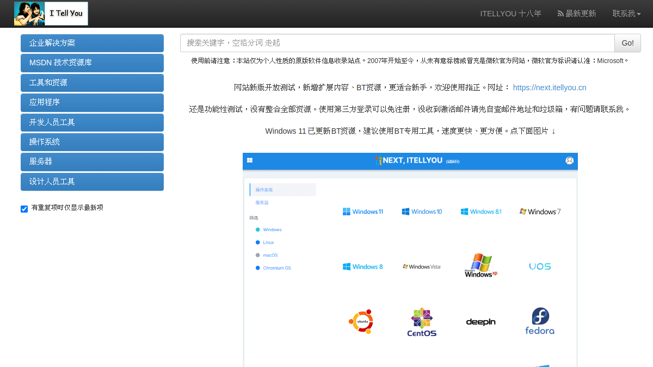
Task: Open the https://next.itellyou.cn link
Action: click(x=550, y=88)
